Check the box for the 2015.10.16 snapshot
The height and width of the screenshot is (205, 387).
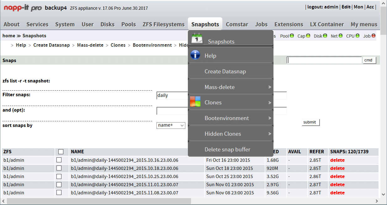[59, 160]
